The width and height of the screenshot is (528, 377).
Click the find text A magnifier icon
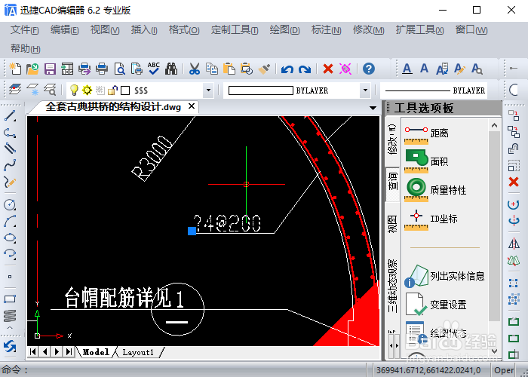[477, 69]
